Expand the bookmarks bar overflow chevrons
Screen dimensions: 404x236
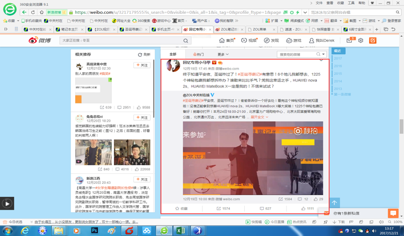[236, 20]
